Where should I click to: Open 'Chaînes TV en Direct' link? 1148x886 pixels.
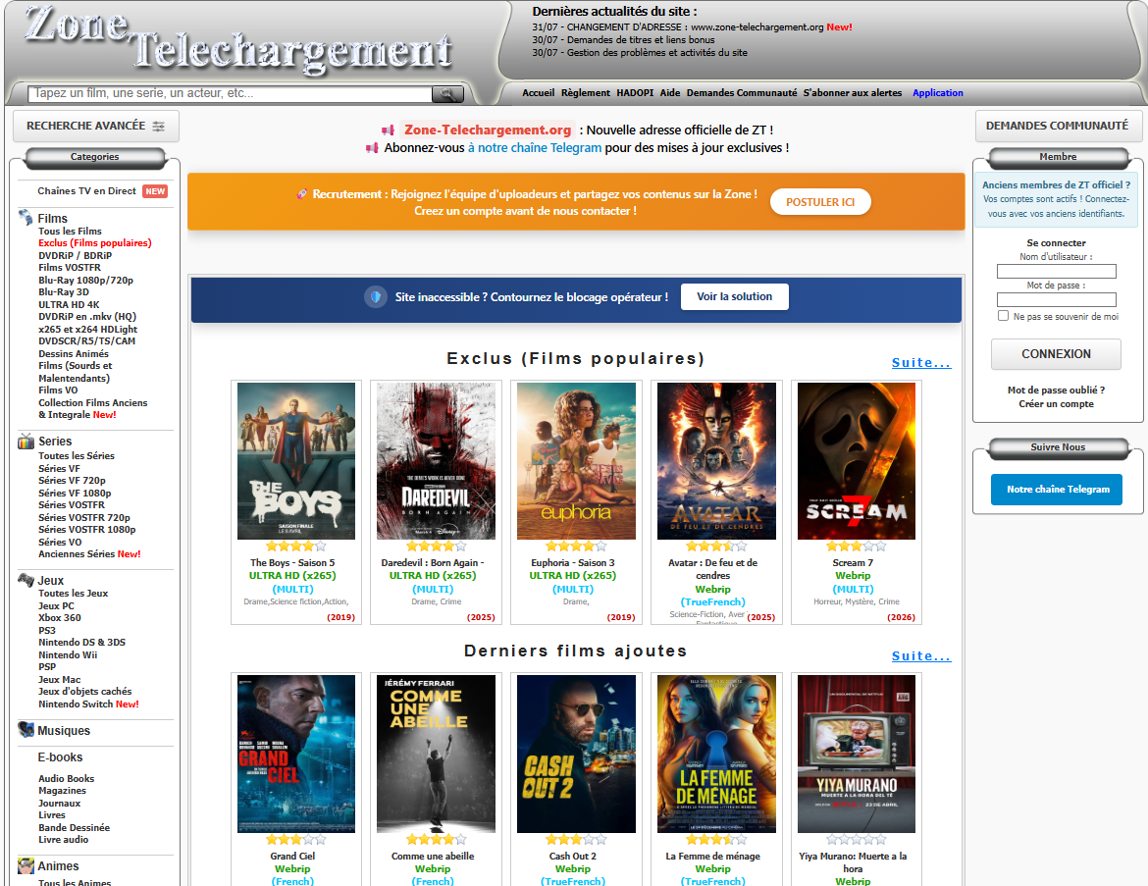pos(86,191)
